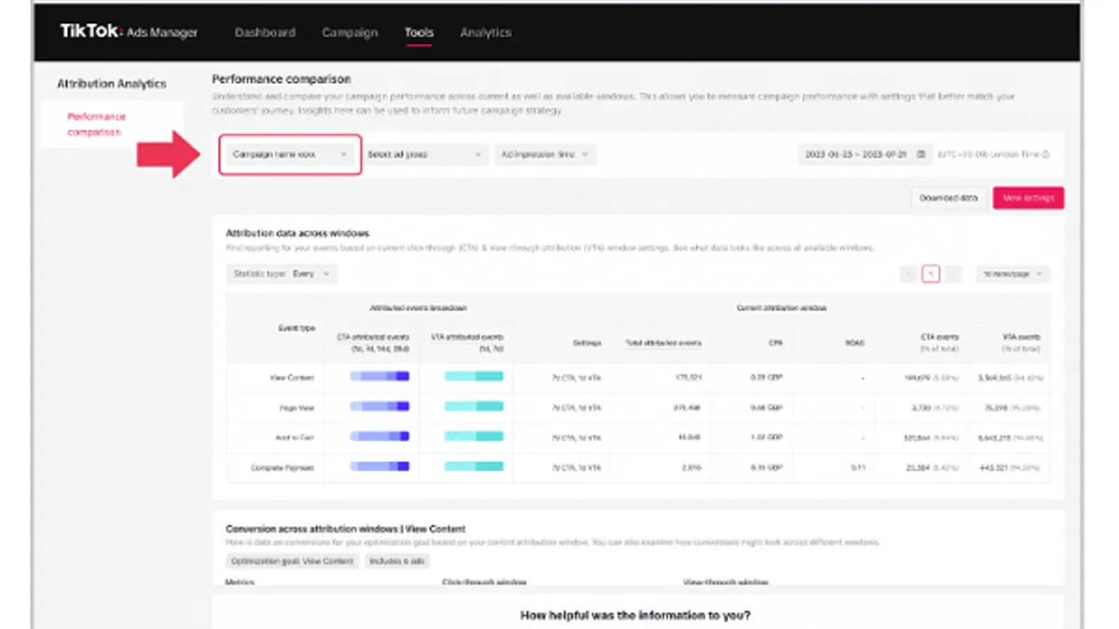
Task: Click the Optimization goal: View Content tag
Action: [293, 561]
